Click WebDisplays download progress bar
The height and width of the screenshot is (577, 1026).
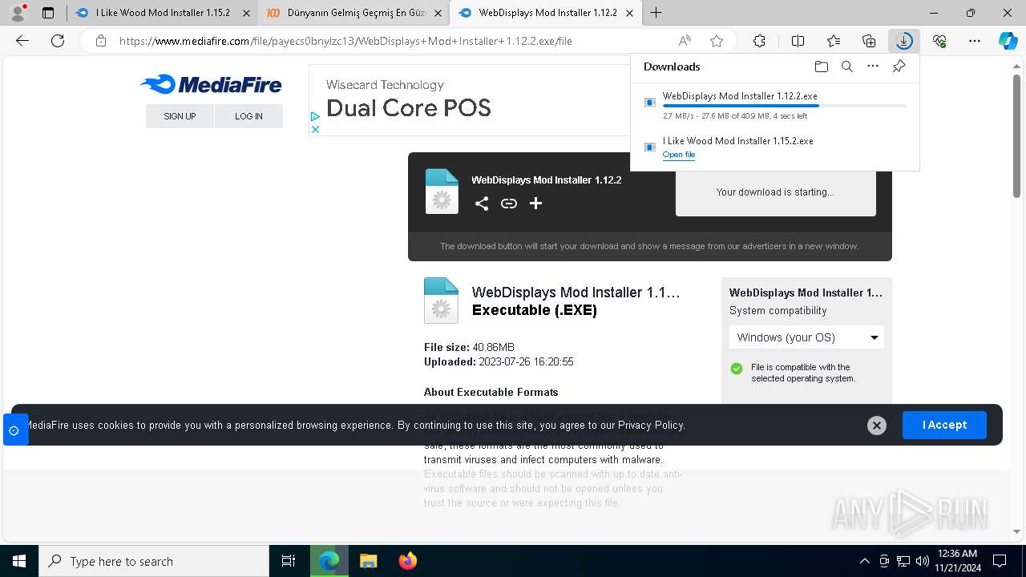tap(785, 106)
